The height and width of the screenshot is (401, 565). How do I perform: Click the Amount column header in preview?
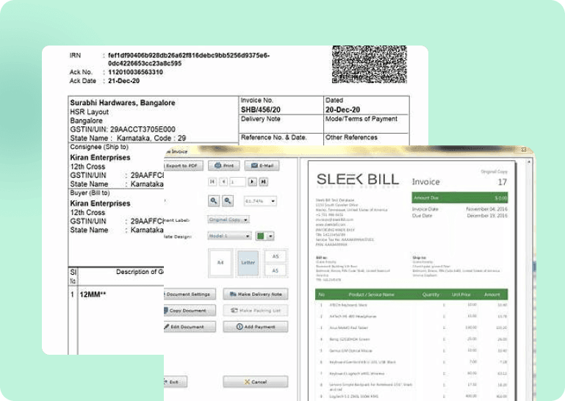coord(492,295)
